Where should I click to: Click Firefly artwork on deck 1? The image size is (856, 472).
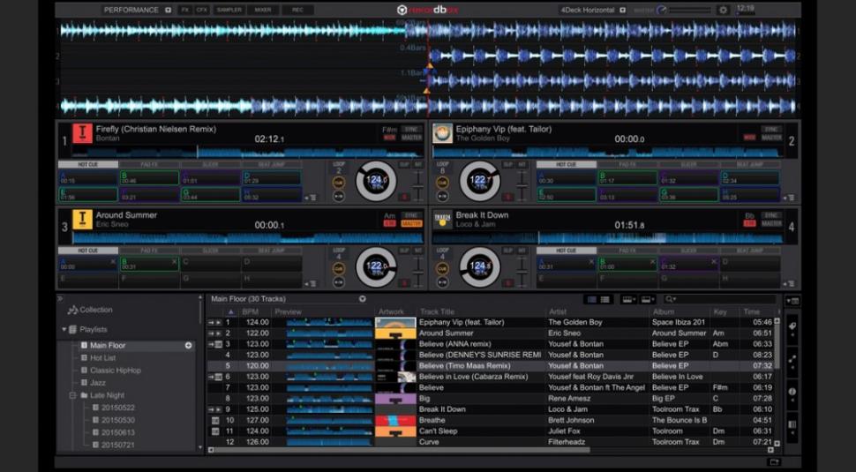click(x=83, y=133)
